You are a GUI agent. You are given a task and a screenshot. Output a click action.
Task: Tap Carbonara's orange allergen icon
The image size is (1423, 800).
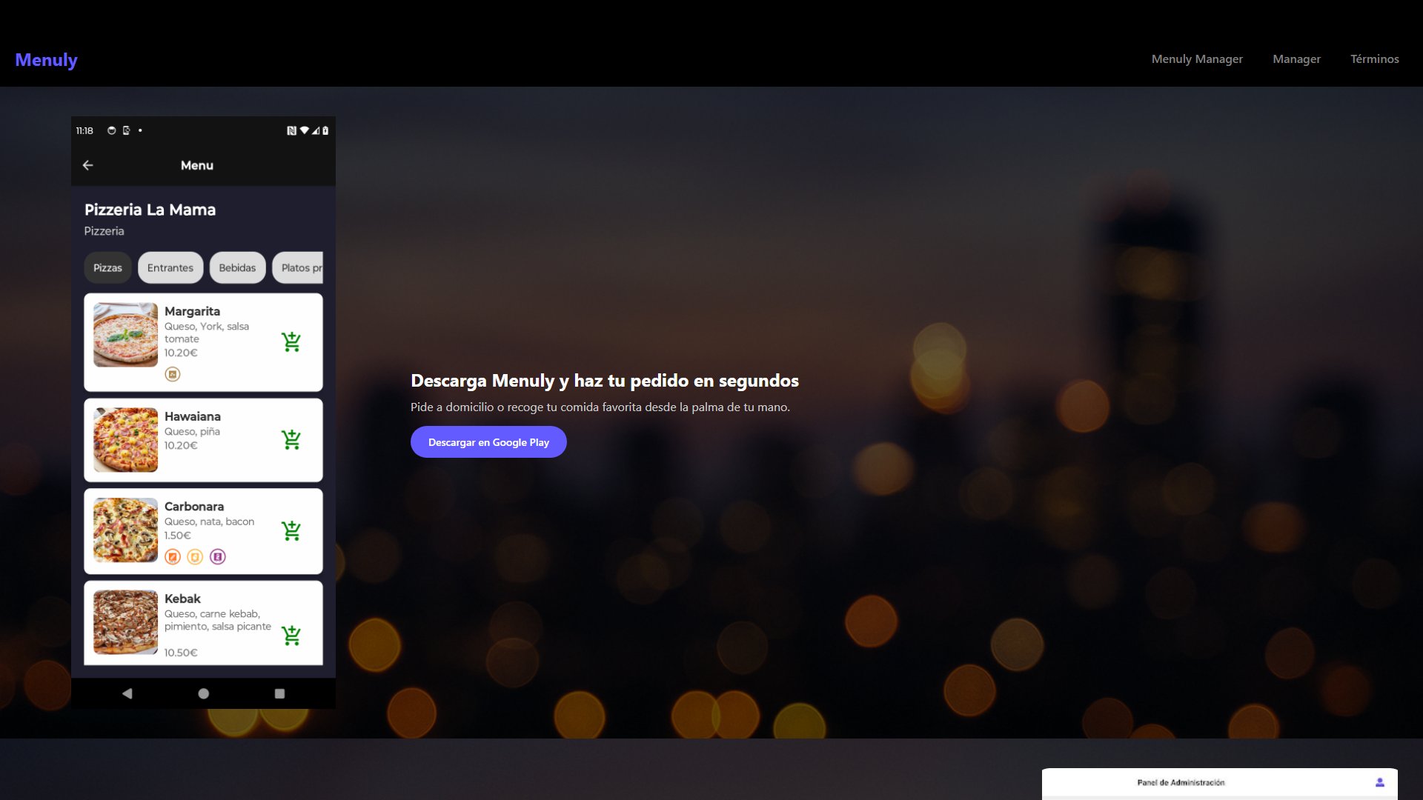tap(173, 556)
